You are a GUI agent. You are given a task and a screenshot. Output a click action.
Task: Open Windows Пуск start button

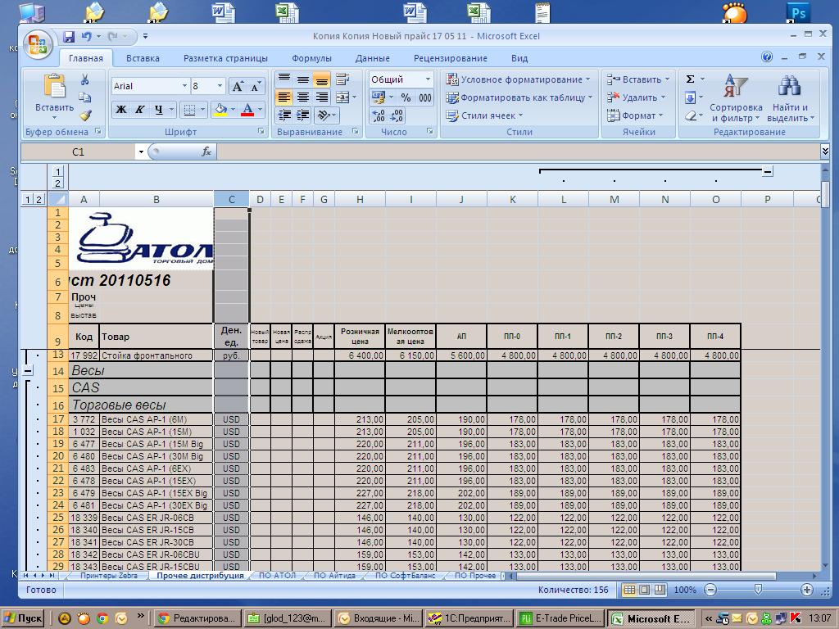22,618
